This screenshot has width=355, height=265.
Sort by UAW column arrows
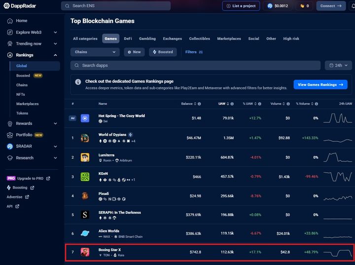[228, 104]
